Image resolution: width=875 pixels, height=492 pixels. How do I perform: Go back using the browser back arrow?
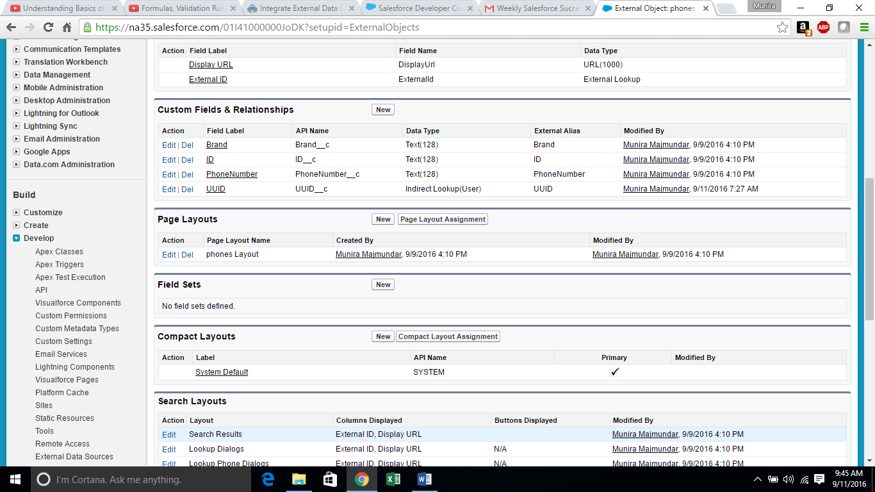[11, 28]
